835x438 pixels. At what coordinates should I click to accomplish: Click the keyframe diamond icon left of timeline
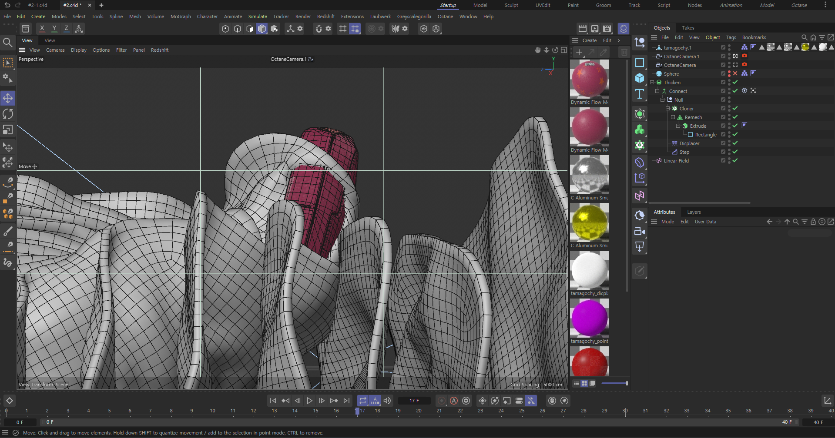click(9, 401)
